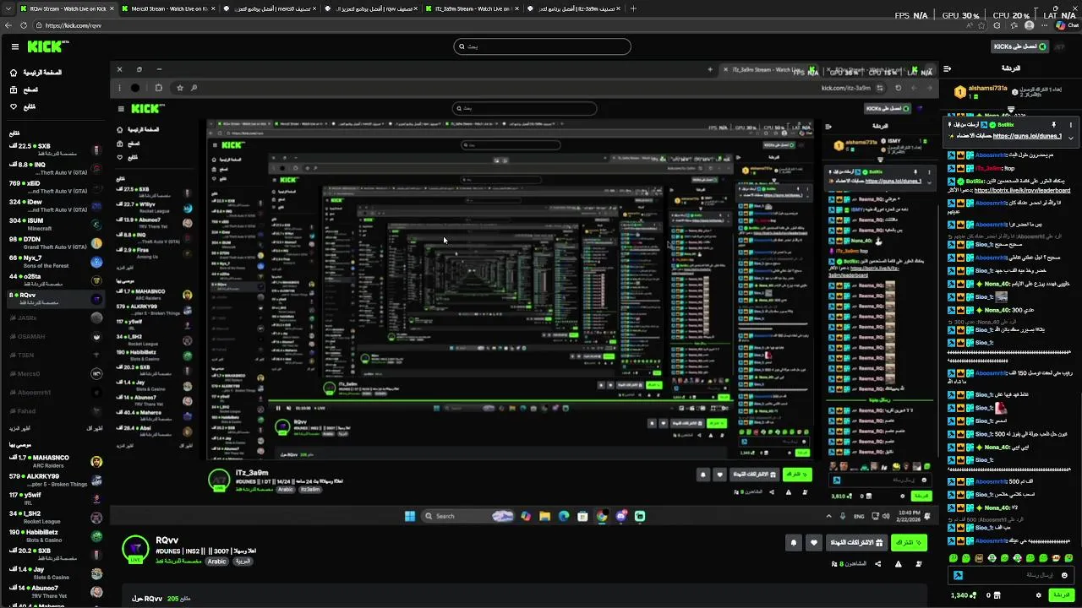Viewport: 1082px width, 608px height.
Task: Open the browser extensions puzzle icon
Action: (997, 25)
